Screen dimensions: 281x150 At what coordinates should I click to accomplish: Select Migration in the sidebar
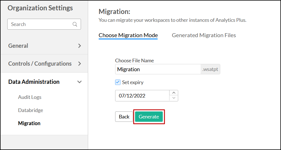click(x=29, y=123)
